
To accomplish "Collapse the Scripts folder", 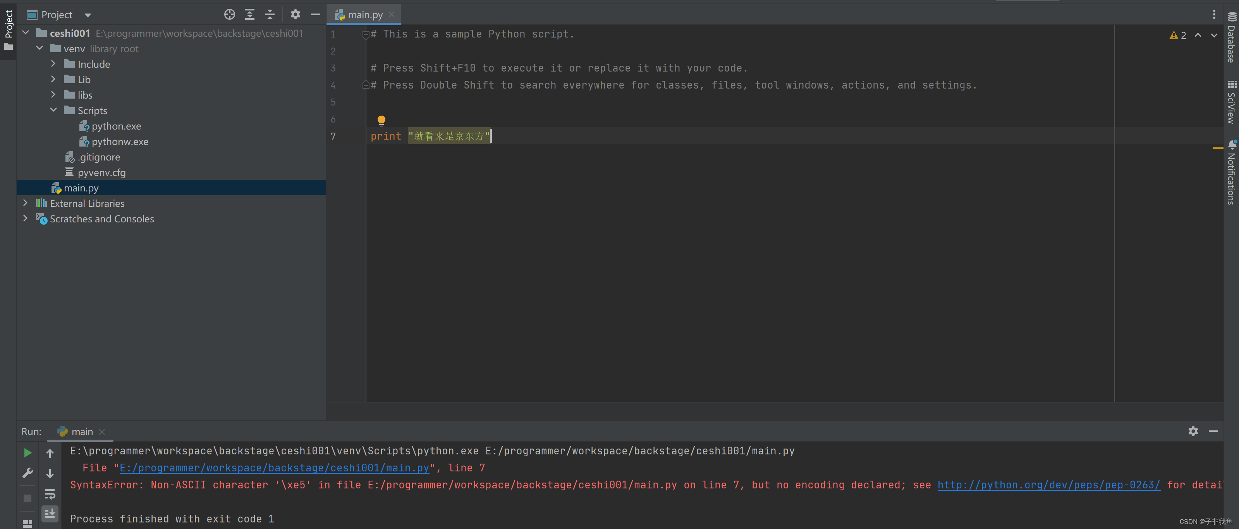I will point(54,110).
